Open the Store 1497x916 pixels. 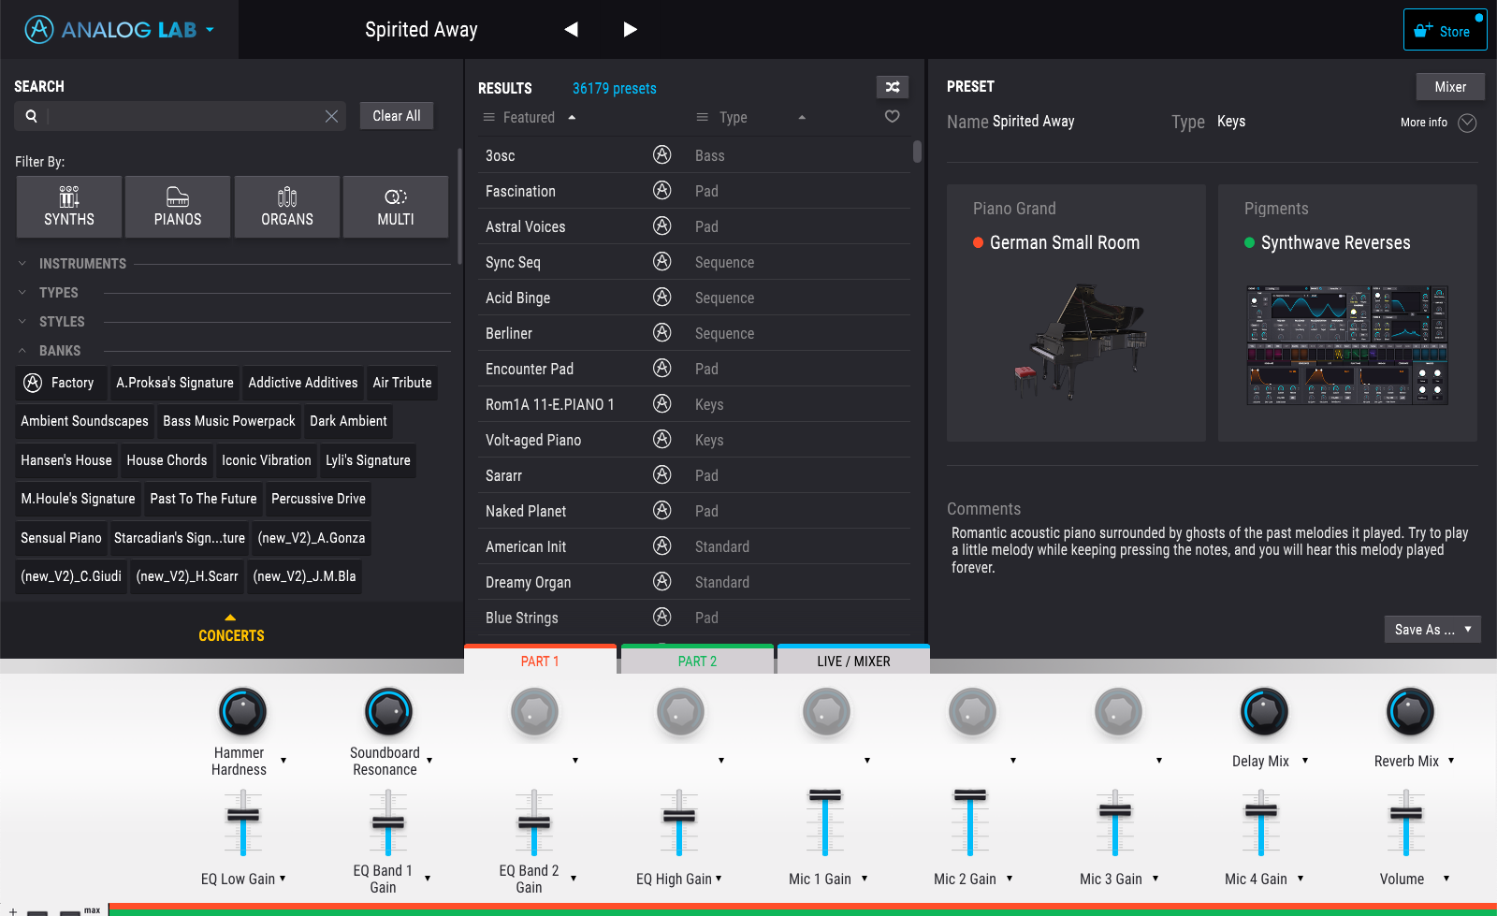(x=1445, y=30)
